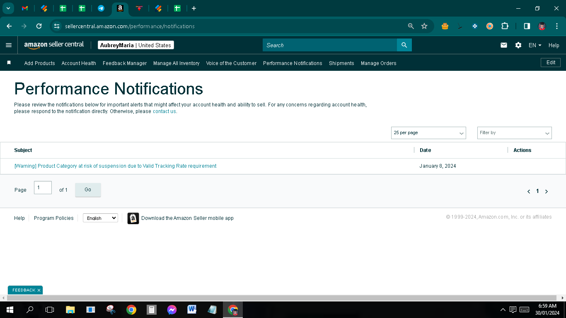Screen dimensions: 566x318
Task: Open the Chrome profile avatar
Action: click(x=542, y=26)
